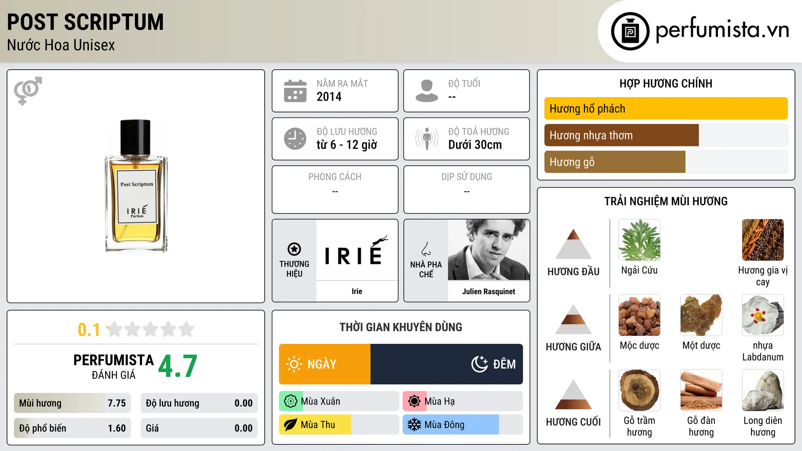Click the snowflake icon for Mùa Đông

click(414, 425)
